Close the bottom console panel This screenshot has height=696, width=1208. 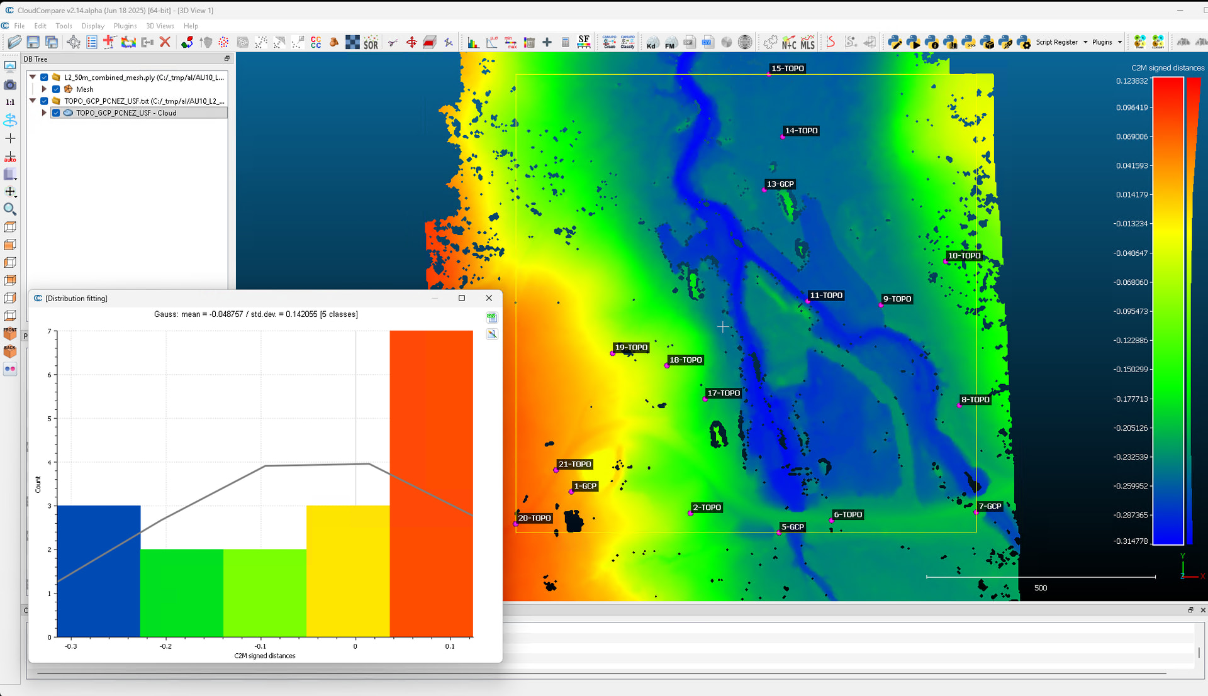[1202, 610]
